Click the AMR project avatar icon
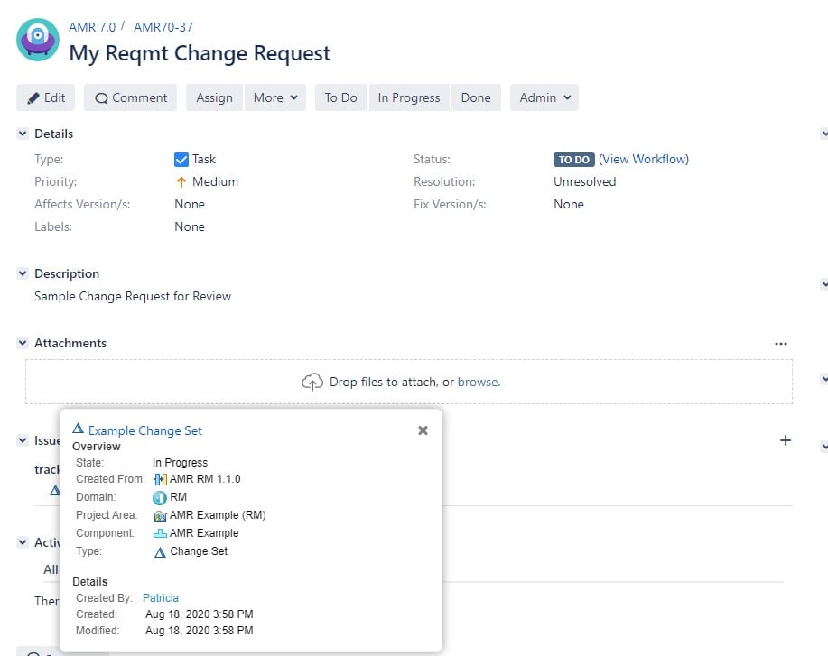 click(x=37, y=40)
